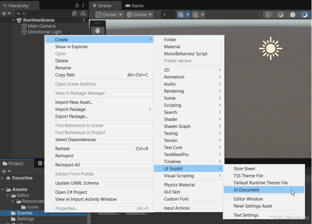Open grid snapping dropdown arrow

click(202, 15)
